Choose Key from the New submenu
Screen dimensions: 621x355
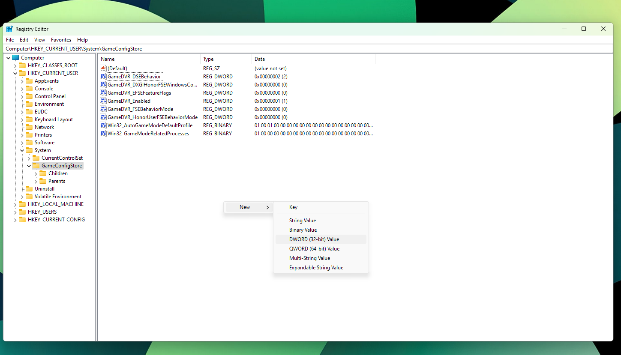[x=321, y=207]
